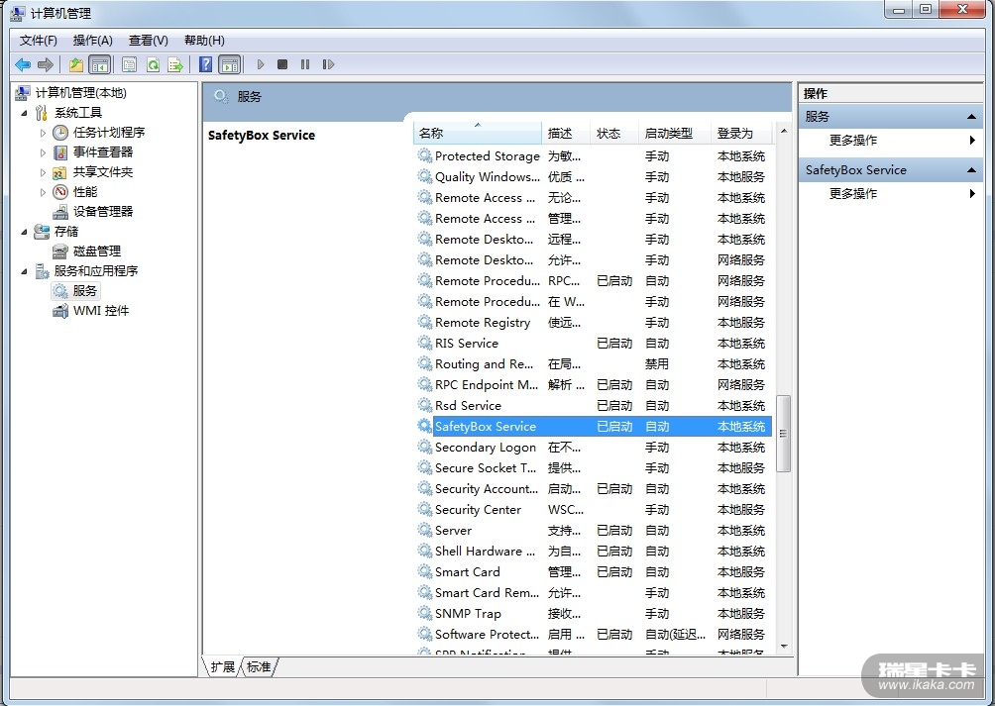Screen dimensions: 995x706
Task: Switch to the 扩展 tab
Action: click(222, 666)
